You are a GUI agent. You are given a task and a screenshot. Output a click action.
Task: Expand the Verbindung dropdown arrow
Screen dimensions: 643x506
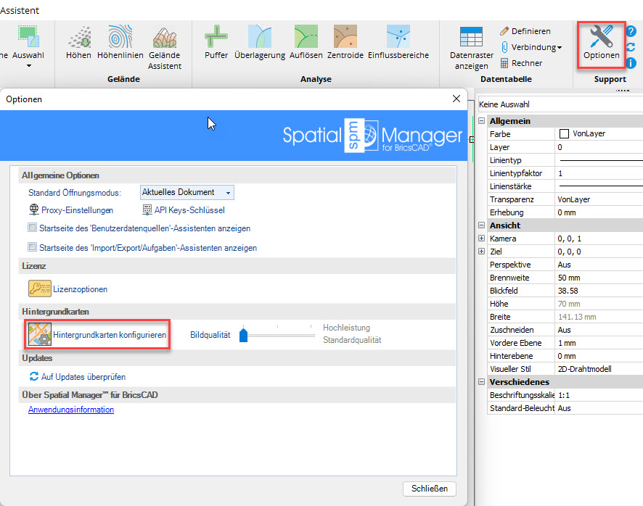click(x=560, y=48)
